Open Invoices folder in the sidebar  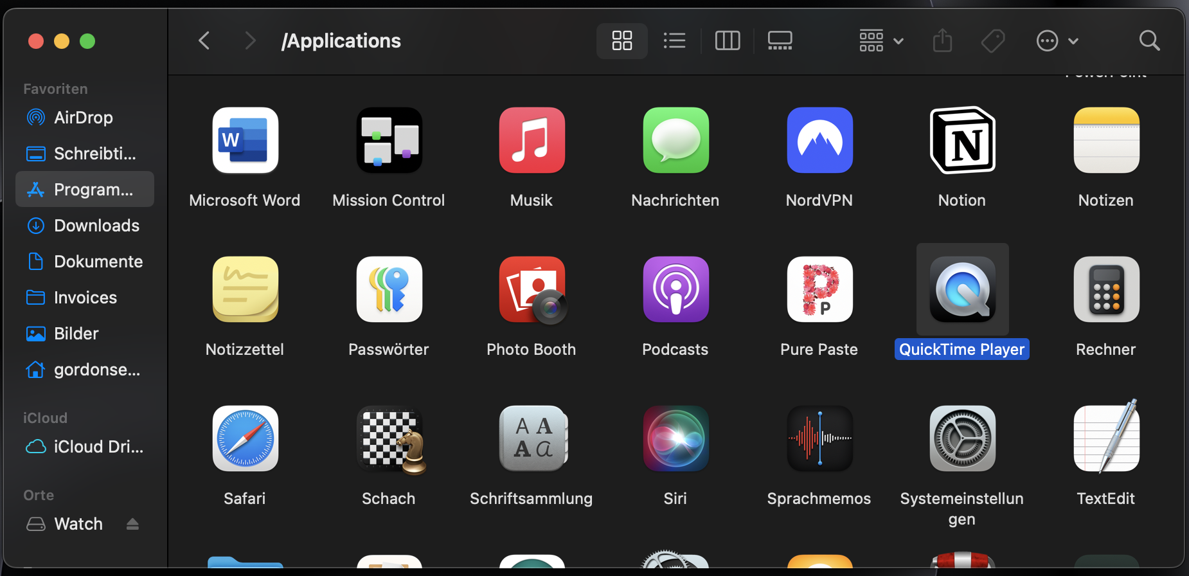tap(85, 298)
